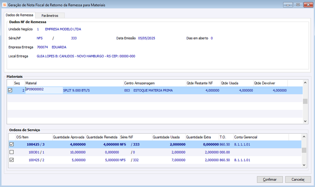The height and width of the screenshot is (187, 315).
Task: Click the Materiais grid scroll up arrow
Action: (x=305, y=82)
